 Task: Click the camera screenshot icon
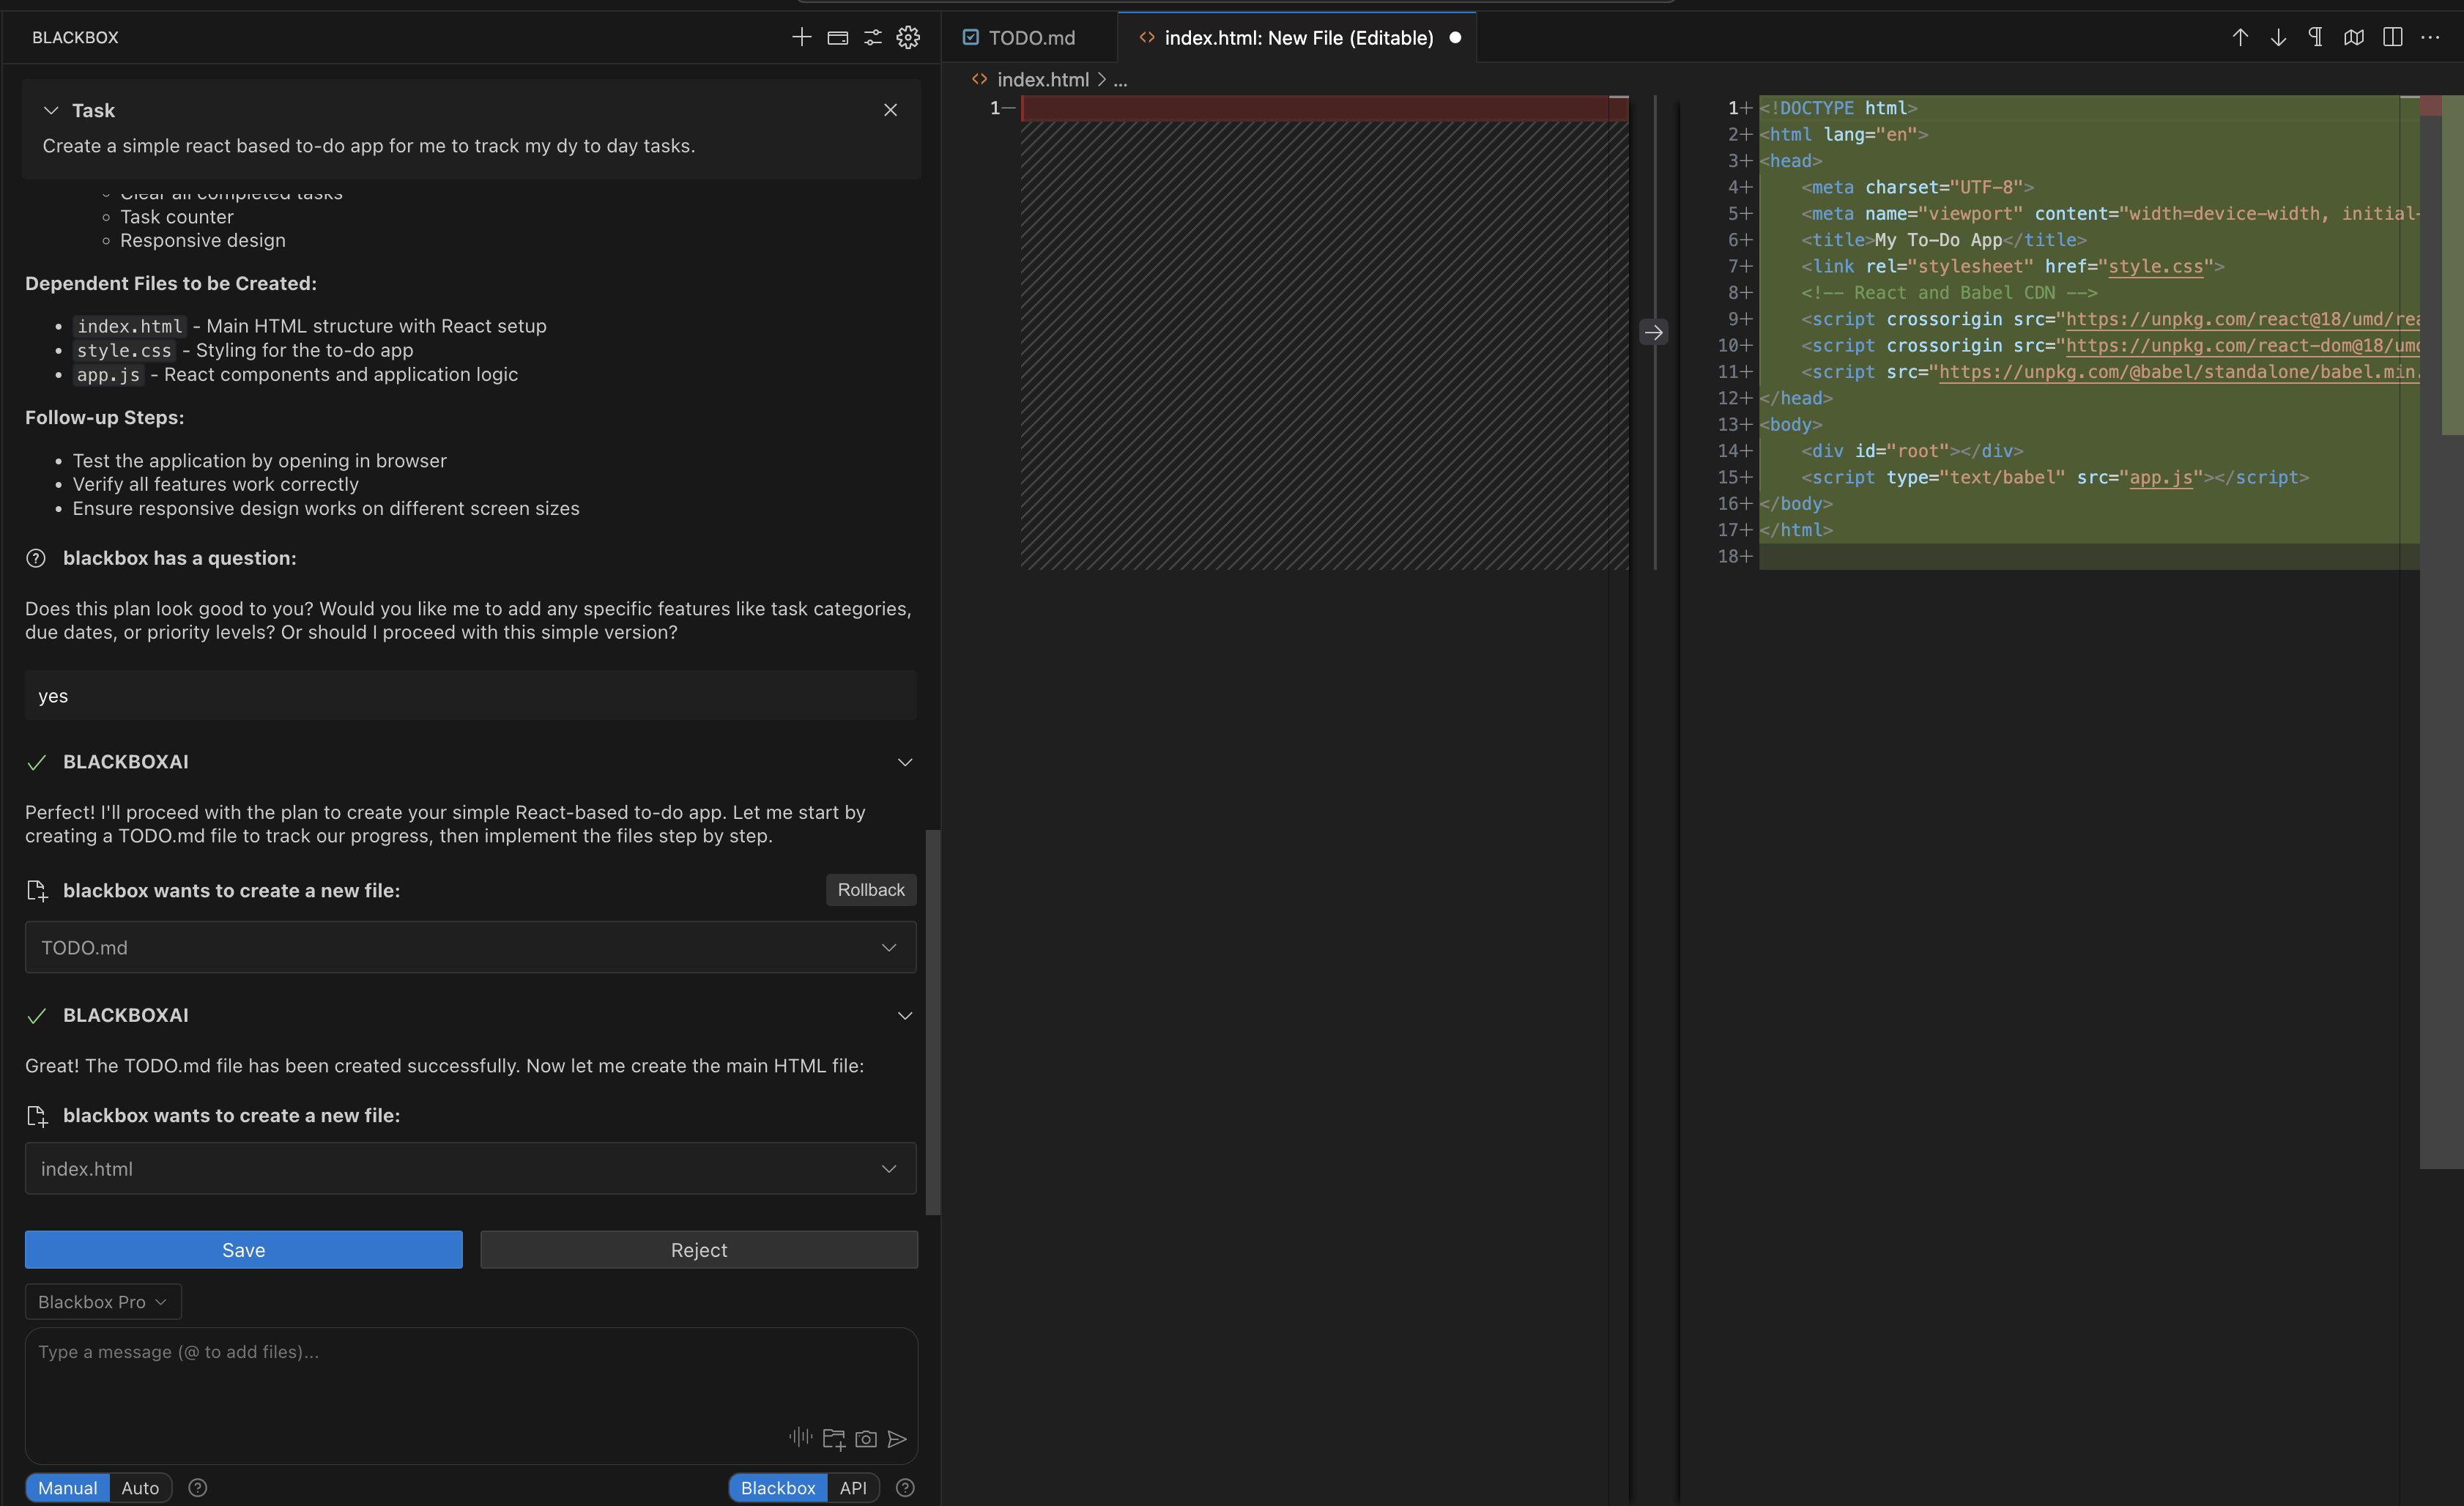(866, 1439)
